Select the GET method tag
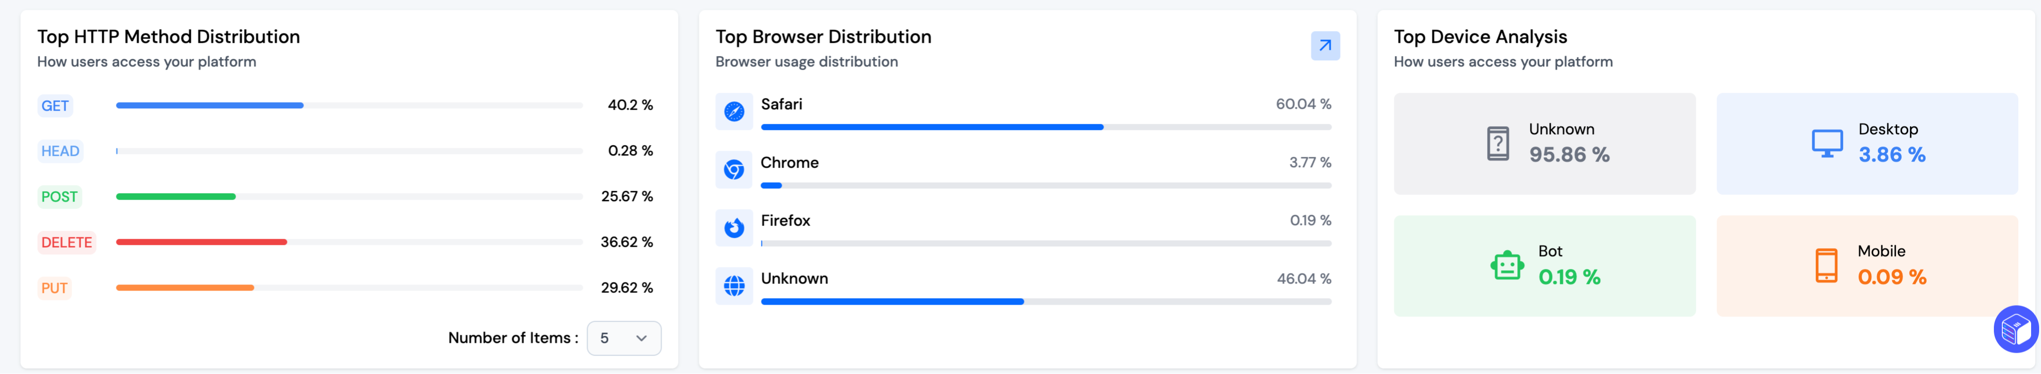The image size is (2041, 374). point(55,106)
